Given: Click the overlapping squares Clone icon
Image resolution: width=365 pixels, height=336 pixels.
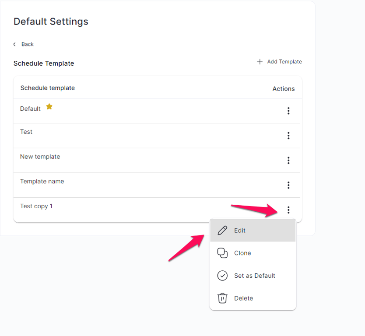Looking at the screenshot, I should coord(222,253).
